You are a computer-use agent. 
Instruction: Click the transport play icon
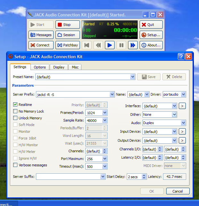click(x=110, y=45)
